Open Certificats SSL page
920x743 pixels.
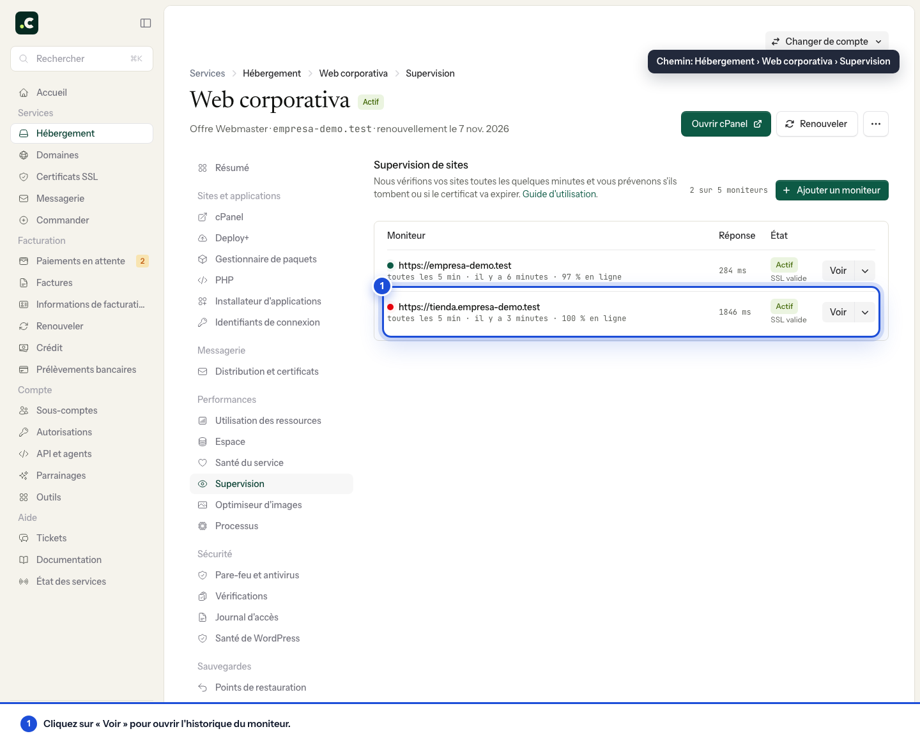tap(82, 177)
